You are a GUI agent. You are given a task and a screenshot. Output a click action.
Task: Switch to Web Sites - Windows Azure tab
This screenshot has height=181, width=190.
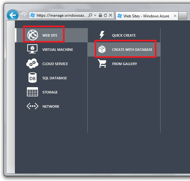click(x=147, y=16)
